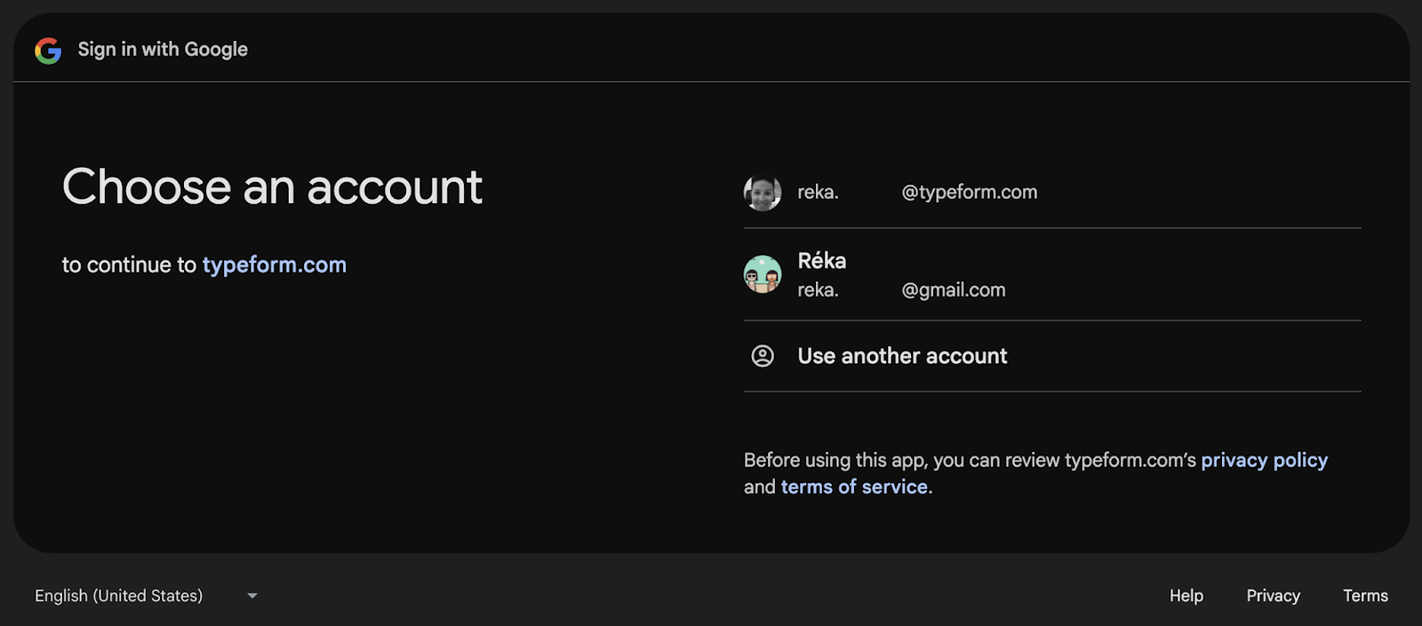This screenshot has width=1422, height=626.
Task: Click the Google logo icon
Action: (x=48, y=51)
